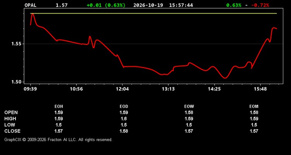This screenshot has height=155, width=291.
Task: Select the 1.50 price axis label
Action: click(17, 82)
